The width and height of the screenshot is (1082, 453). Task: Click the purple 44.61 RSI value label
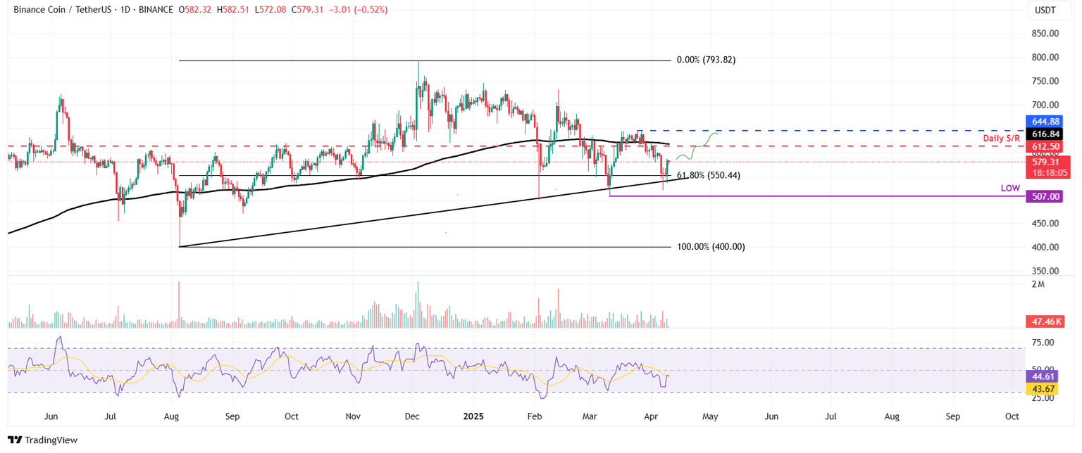click(x=1045, y=377)
